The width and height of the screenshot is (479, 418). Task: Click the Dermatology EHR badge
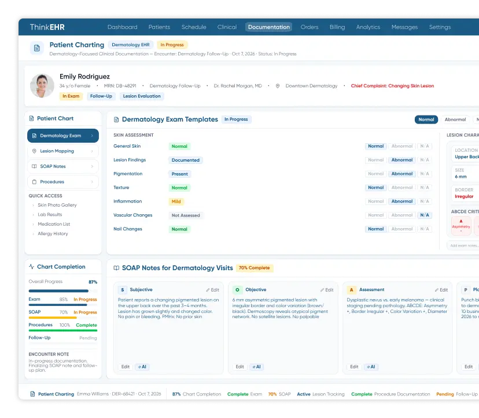(x=131, y=45)
